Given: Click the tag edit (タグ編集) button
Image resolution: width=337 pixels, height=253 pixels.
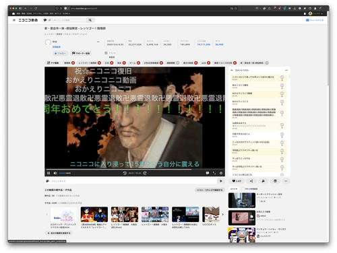Looking at the screenshot, I should [53, 63].
